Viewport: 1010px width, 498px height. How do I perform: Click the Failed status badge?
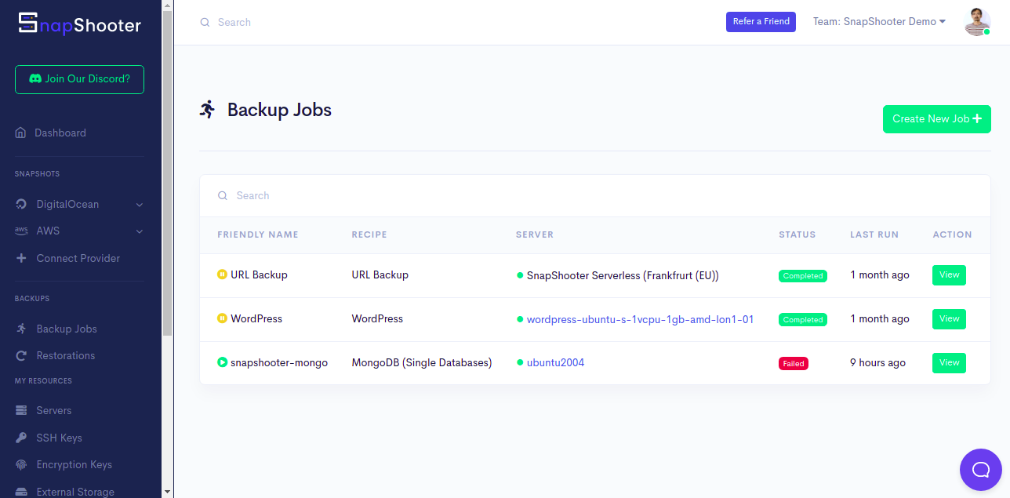(x=794, y=364)
